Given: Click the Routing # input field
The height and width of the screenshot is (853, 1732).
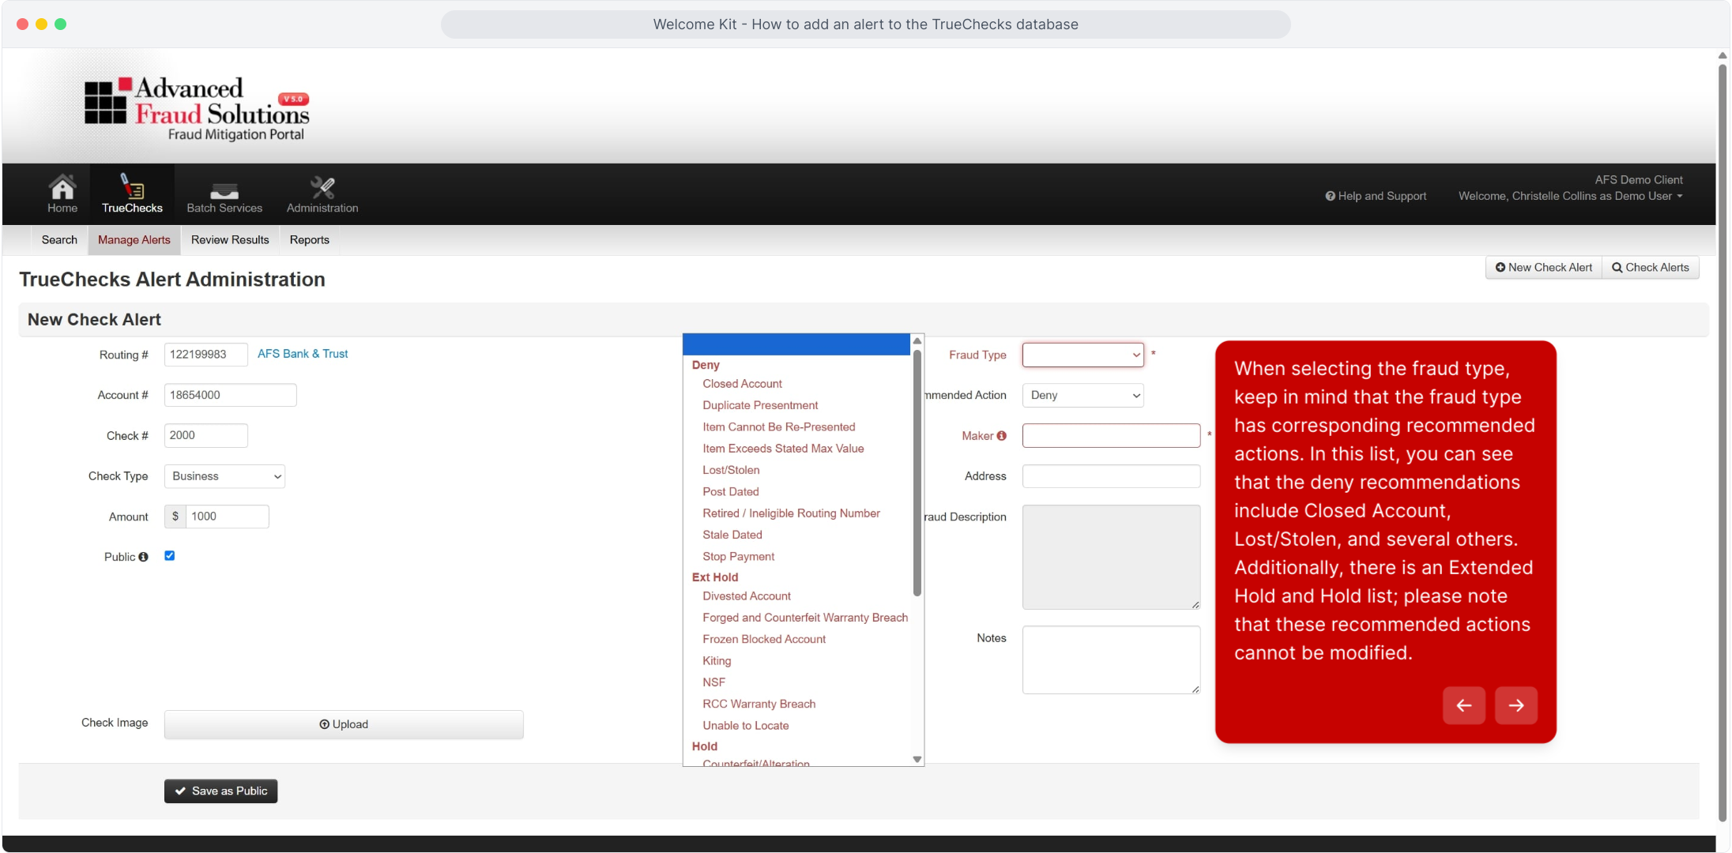Looking at the screenshot, I should (x=206, y=355).
